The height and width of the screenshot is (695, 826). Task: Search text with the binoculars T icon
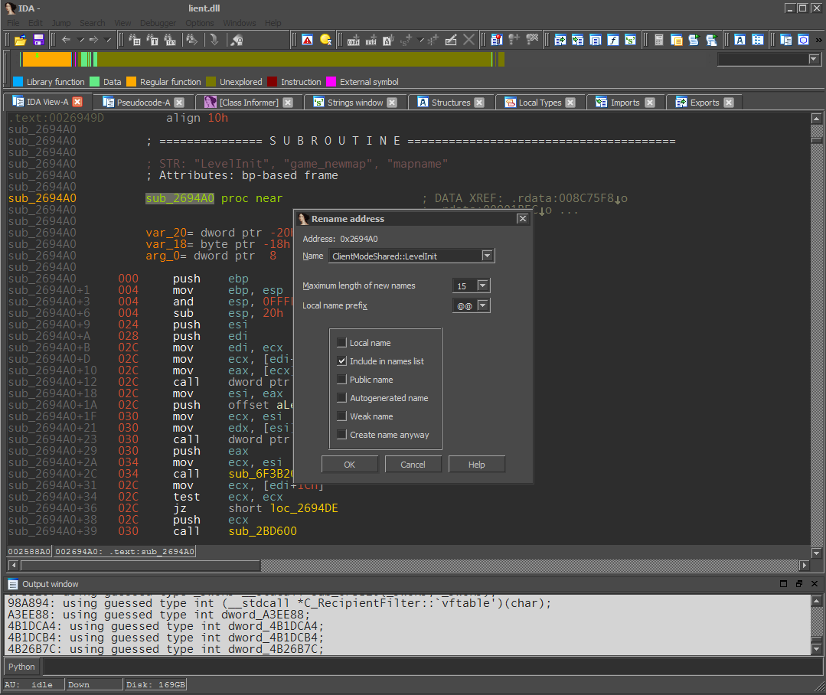[x=152, y=40]
